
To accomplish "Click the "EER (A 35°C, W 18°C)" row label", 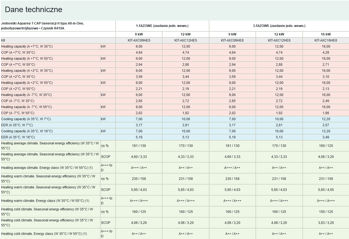I will [x=18, y=137].
